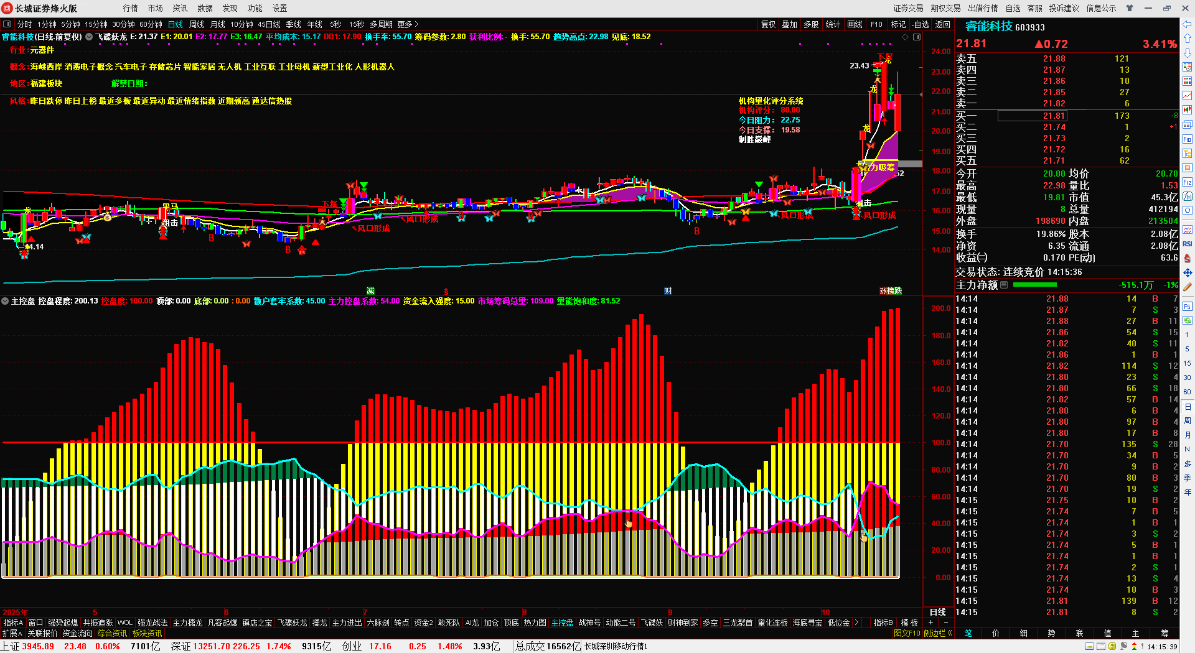Image resolution: width=1195 pixels, height=653 pixels.
Task: Click the 买一 price input box 21.81
Action: [1033, 116]
